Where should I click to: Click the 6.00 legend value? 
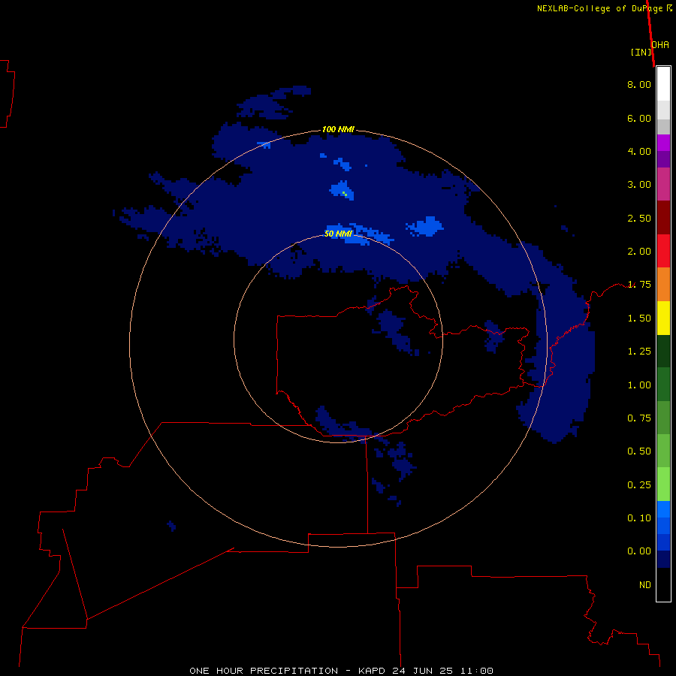(x=639, y=118)
